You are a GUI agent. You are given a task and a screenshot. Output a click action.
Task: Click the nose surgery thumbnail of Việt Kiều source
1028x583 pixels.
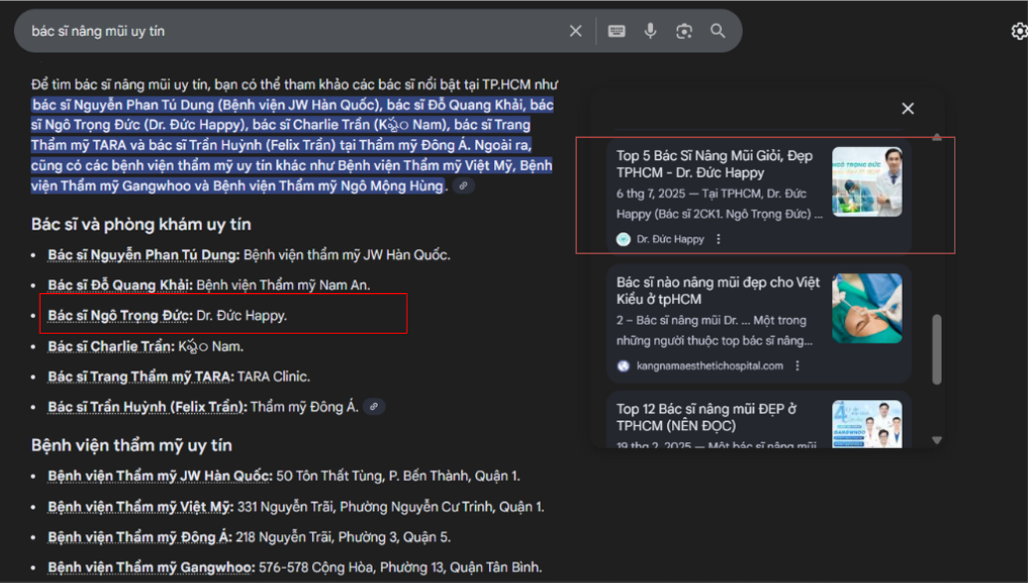pyautogui.click(x=867, y=308)
